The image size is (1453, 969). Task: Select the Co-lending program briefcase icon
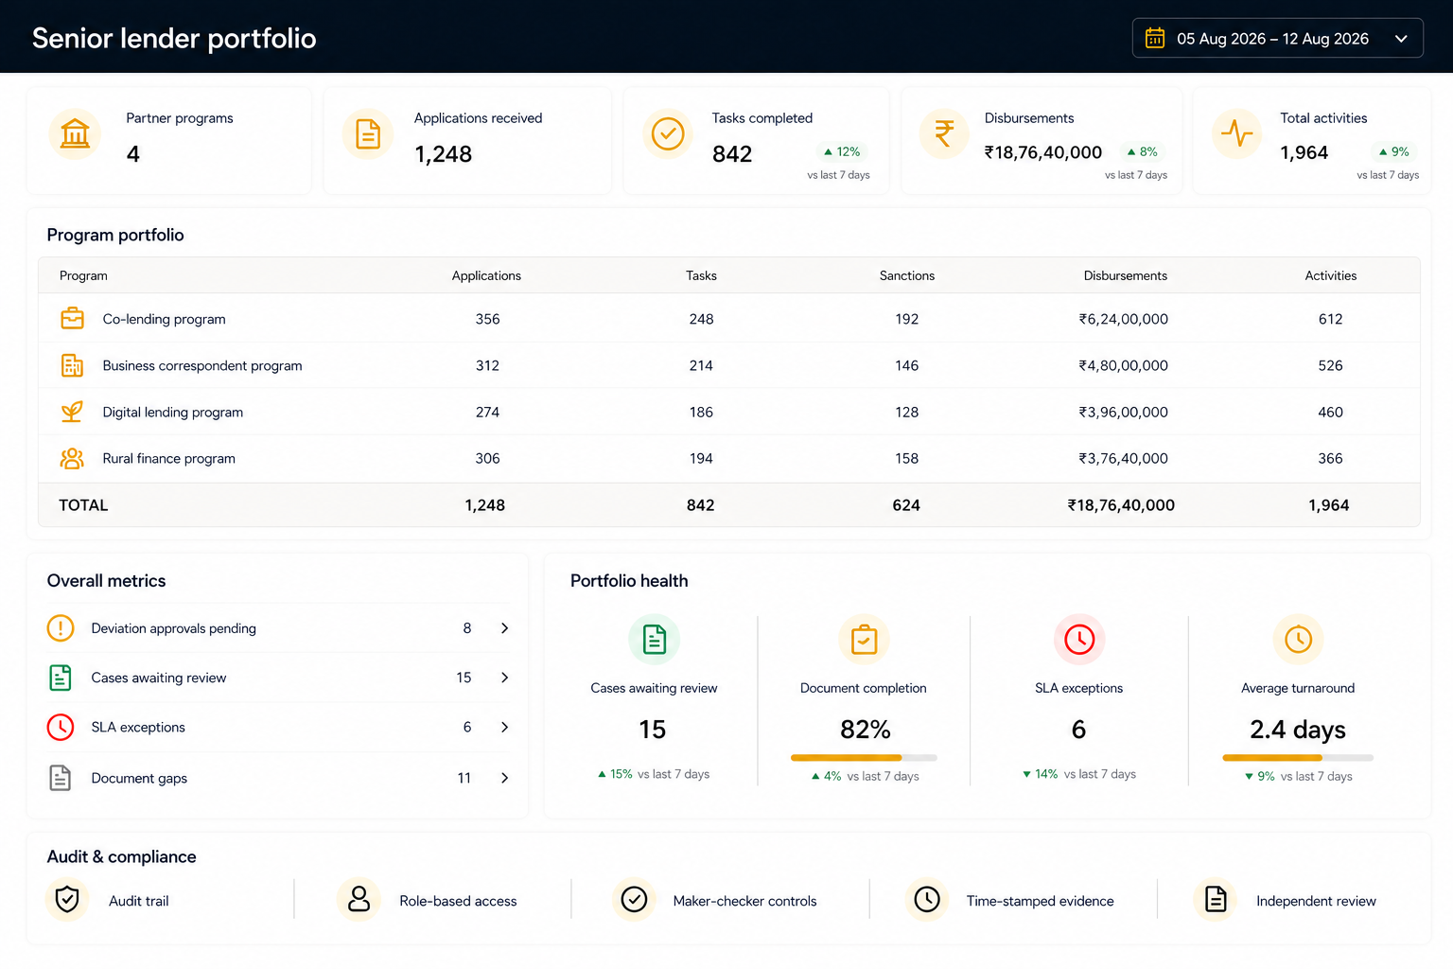point(72,318)
